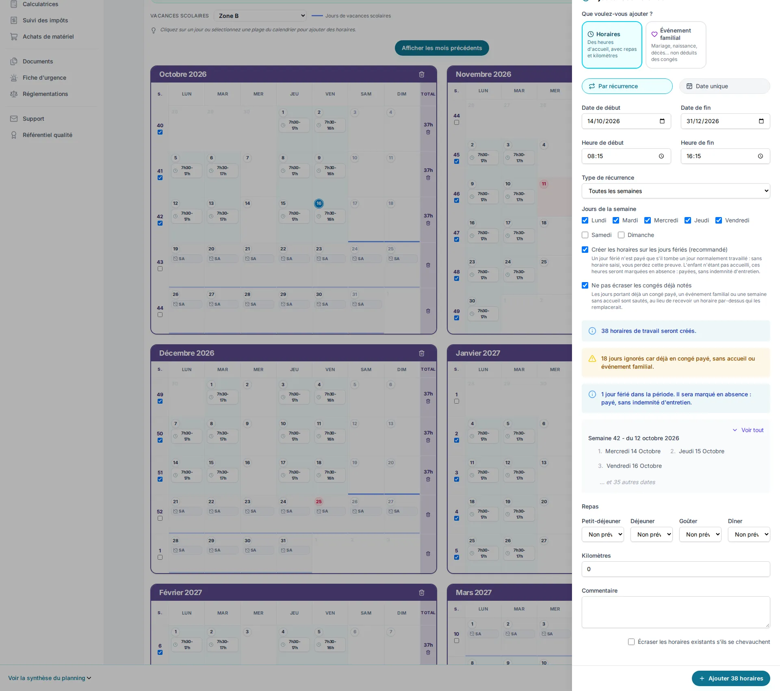Select Événement familial option card
The image size is (780, 691).
click(676, 45)
